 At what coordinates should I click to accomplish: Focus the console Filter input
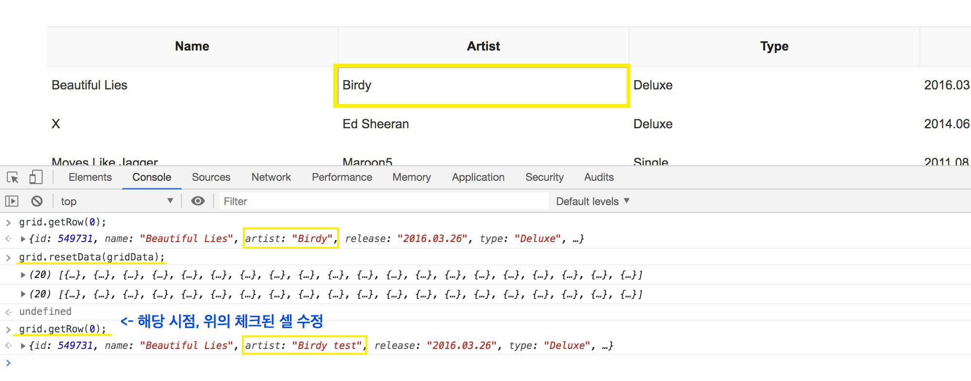[384, 201]
